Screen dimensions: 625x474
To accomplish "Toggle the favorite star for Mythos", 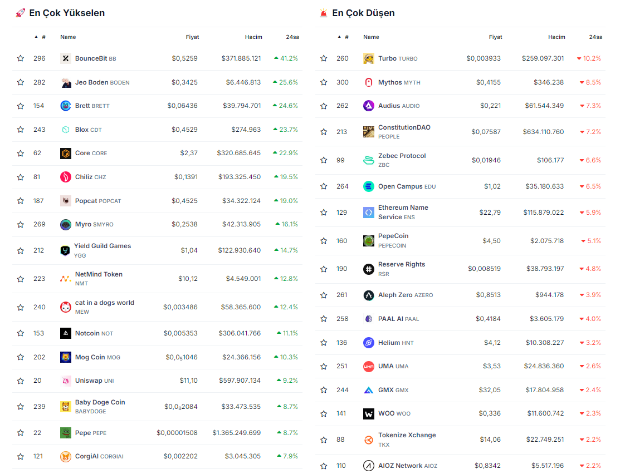I will [x=324, y=82].
